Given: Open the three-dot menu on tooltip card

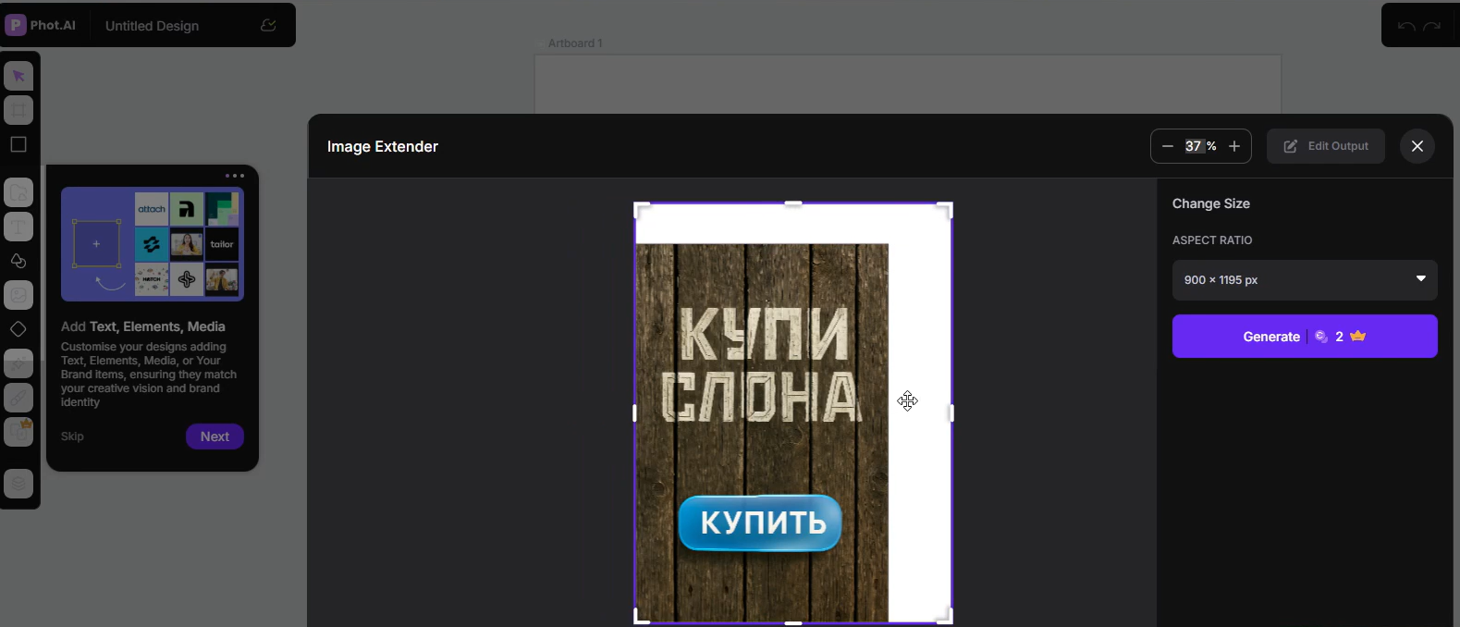Looking at the screenshot, I should (x=235, y=175).
